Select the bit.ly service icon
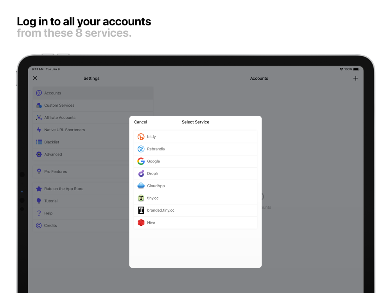Image resolution: width=391 pixels, height=293 pixels. pos(141,137)
